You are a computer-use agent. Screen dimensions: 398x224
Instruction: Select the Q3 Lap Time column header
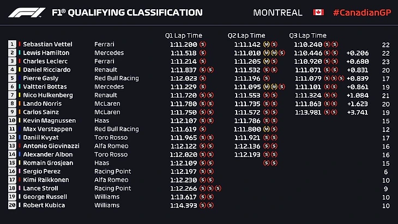(x=307, y=35)
